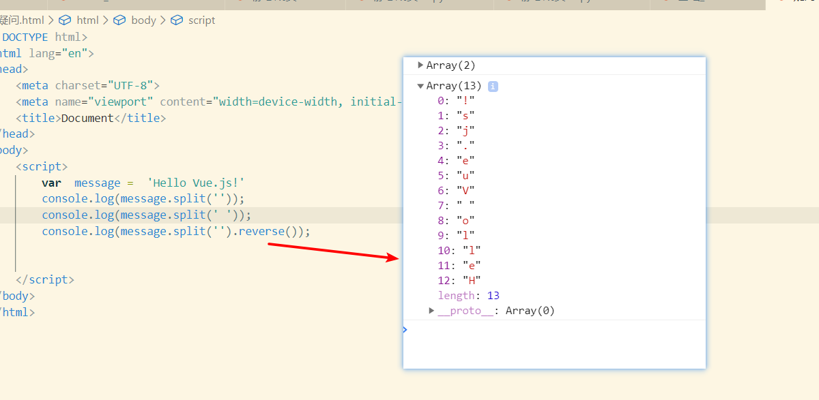Click the var message declaration line

(143, 183)
